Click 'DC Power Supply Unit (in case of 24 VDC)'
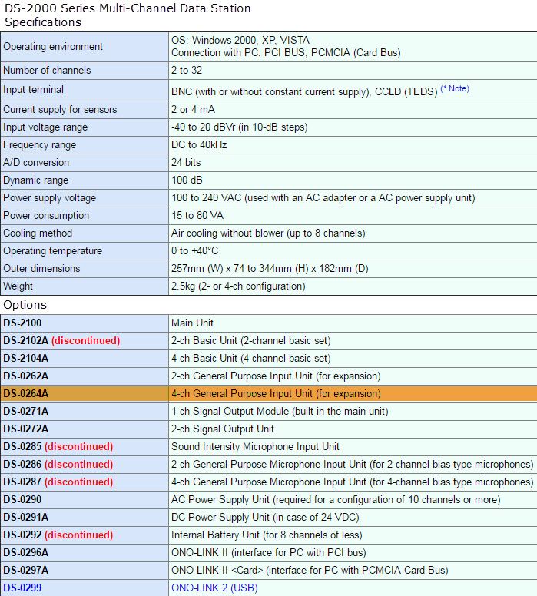 265,518
